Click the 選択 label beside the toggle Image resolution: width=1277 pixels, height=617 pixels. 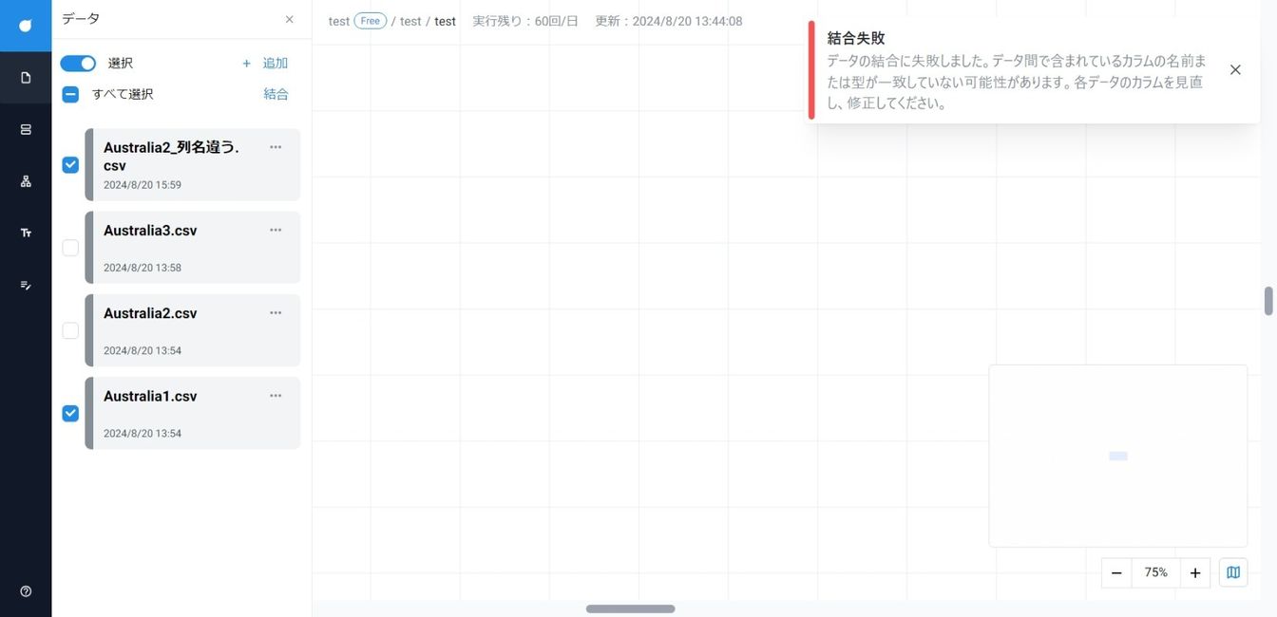coord(121,64)
